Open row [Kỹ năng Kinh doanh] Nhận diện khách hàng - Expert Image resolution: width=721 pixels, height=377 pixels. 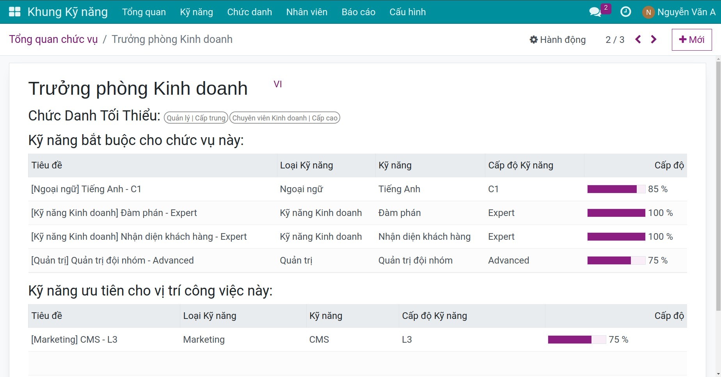point(357,237)
